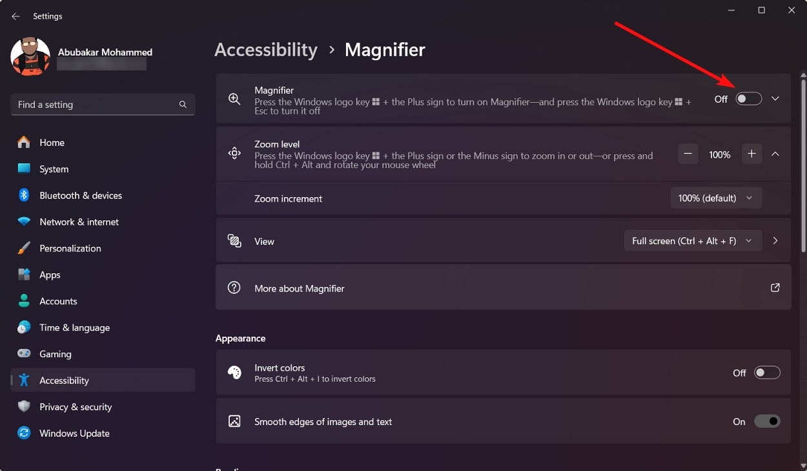Click the Bluetooth & devices icon
Viewport: 807px width, 471px height.
[24, 195]
